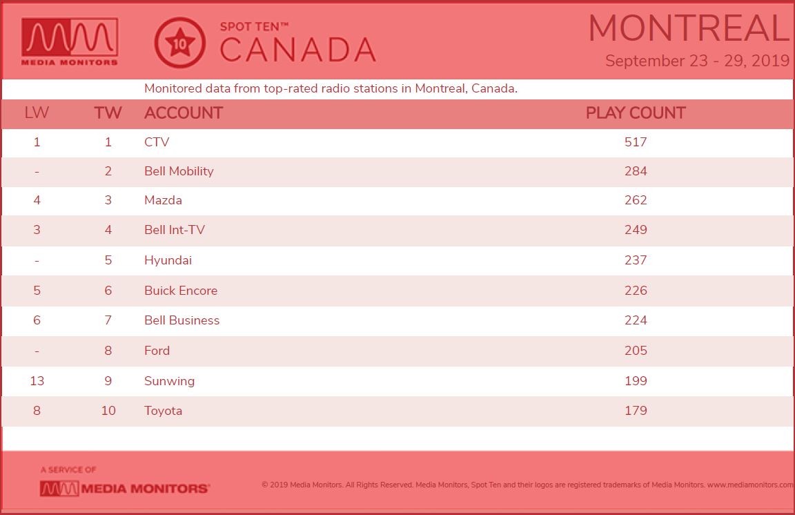
Task: Select the TW column header
Action: tap(108, 113)
